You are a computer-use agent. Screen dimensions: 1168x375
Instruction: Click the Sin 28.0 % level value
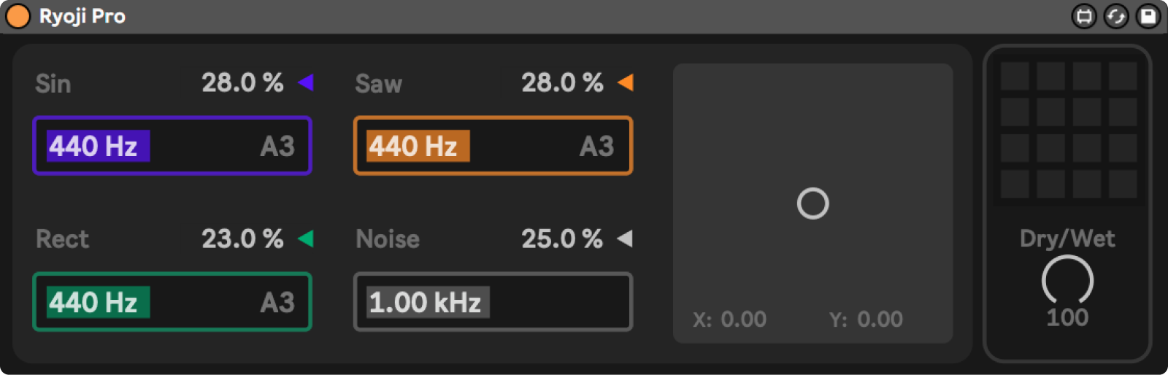pos(242,83)
